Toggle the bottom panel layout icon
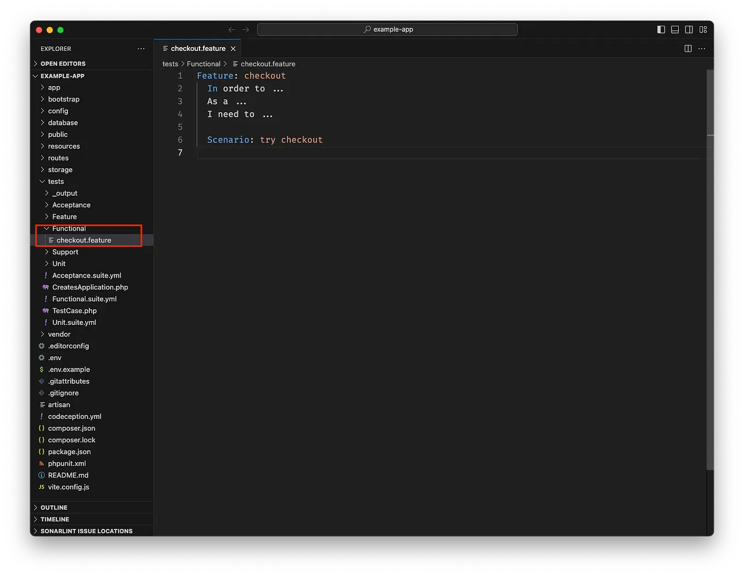 [x=675, y=30]
